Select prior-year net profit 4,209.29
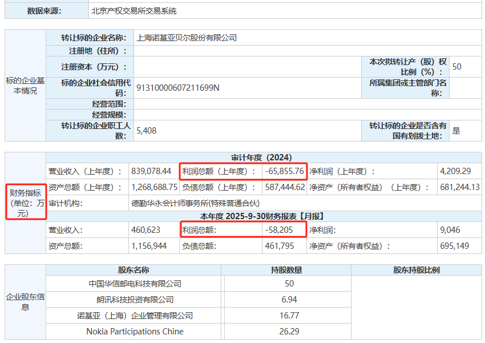485x343 pixels. [x=455, y=171]
